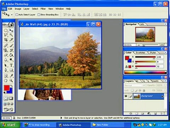Open the layer blend mode dropdown
Viewport: 170px width, 128px height.
point(135,85)
